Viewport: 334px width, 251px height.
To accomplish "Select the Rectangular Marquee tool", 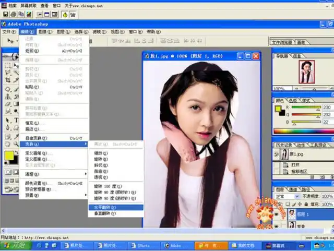I will click(8, 65).
